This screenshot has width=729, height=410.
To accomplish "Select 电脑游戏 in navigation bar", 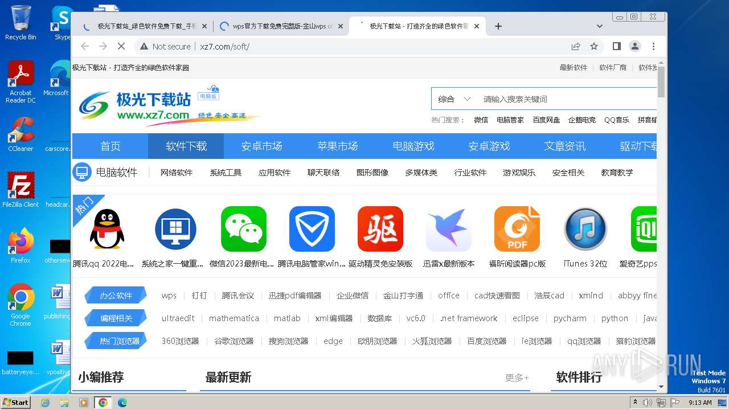I will pos(413,146).
